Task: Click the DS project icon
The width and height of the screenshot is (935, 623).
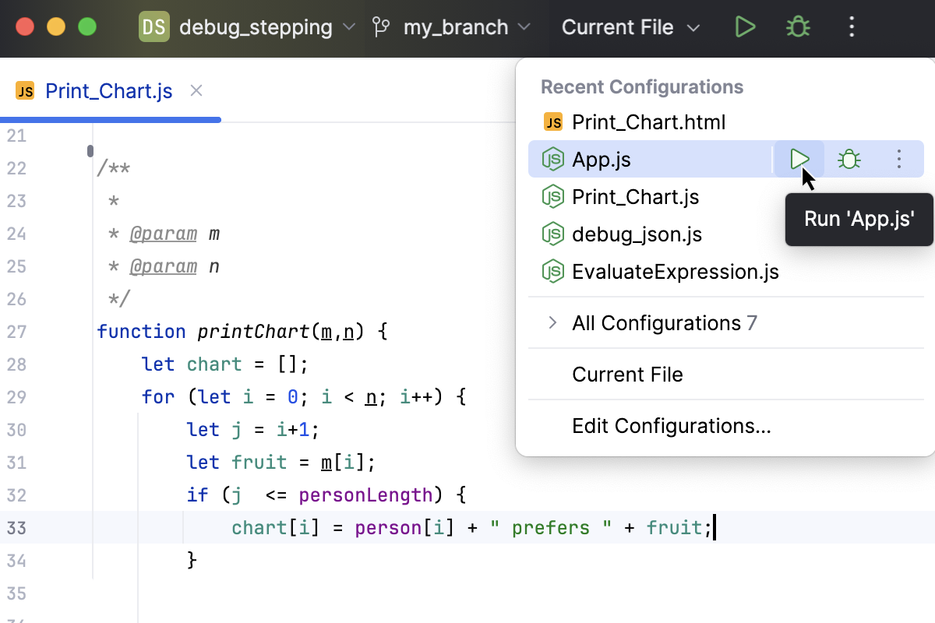Action: click(x=153, y=27)
